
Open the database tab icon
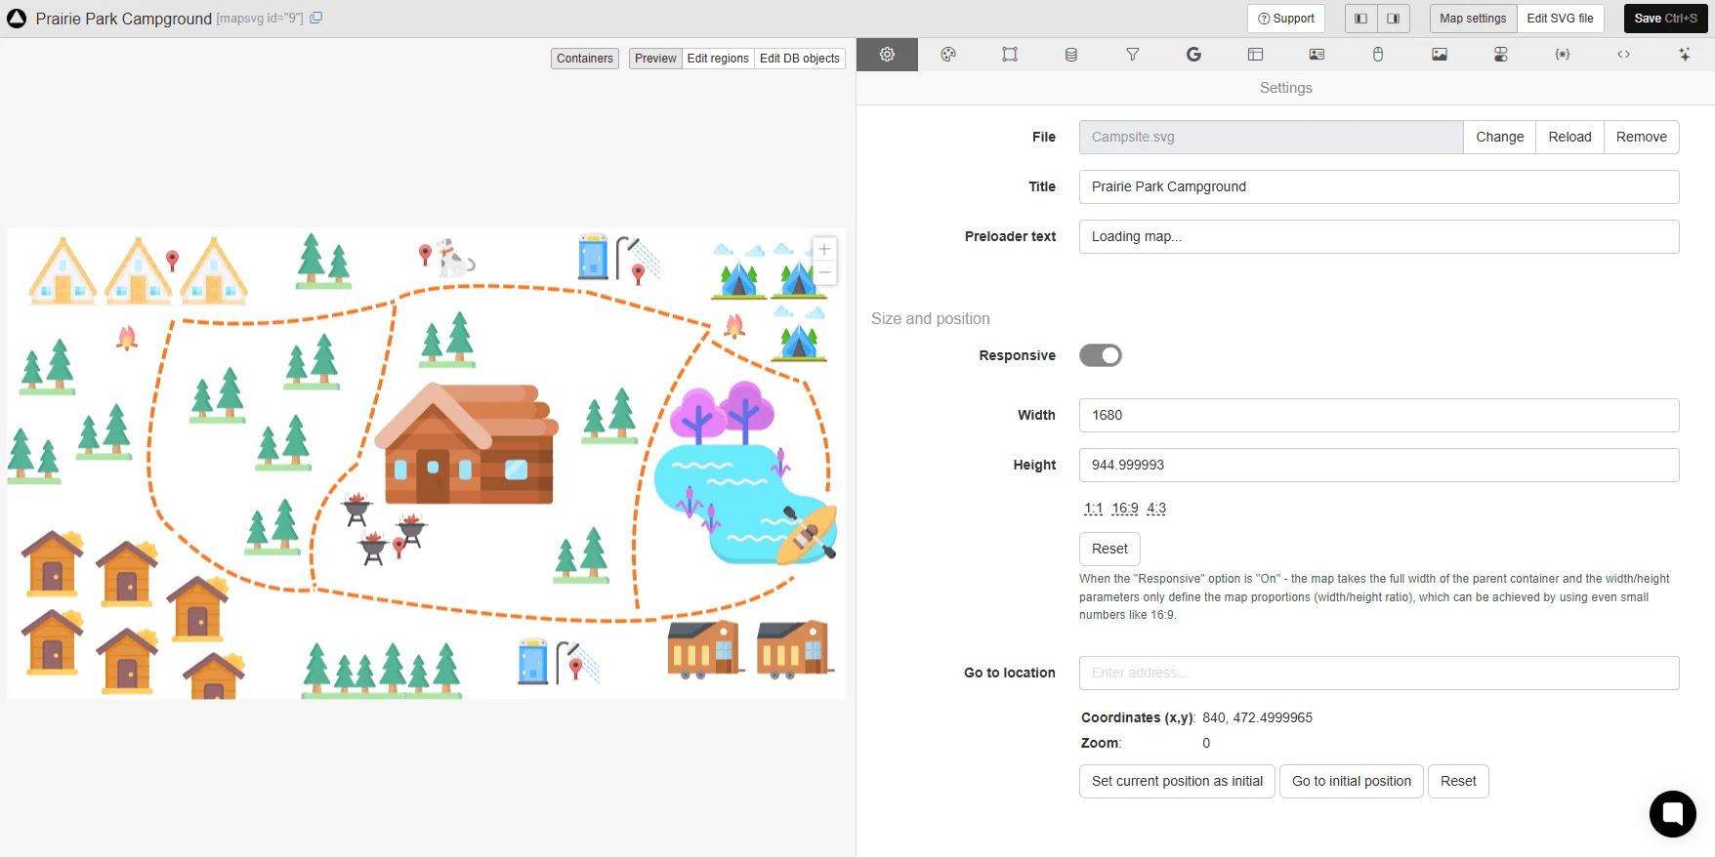pyautogui.click(x=1070, y=55)
